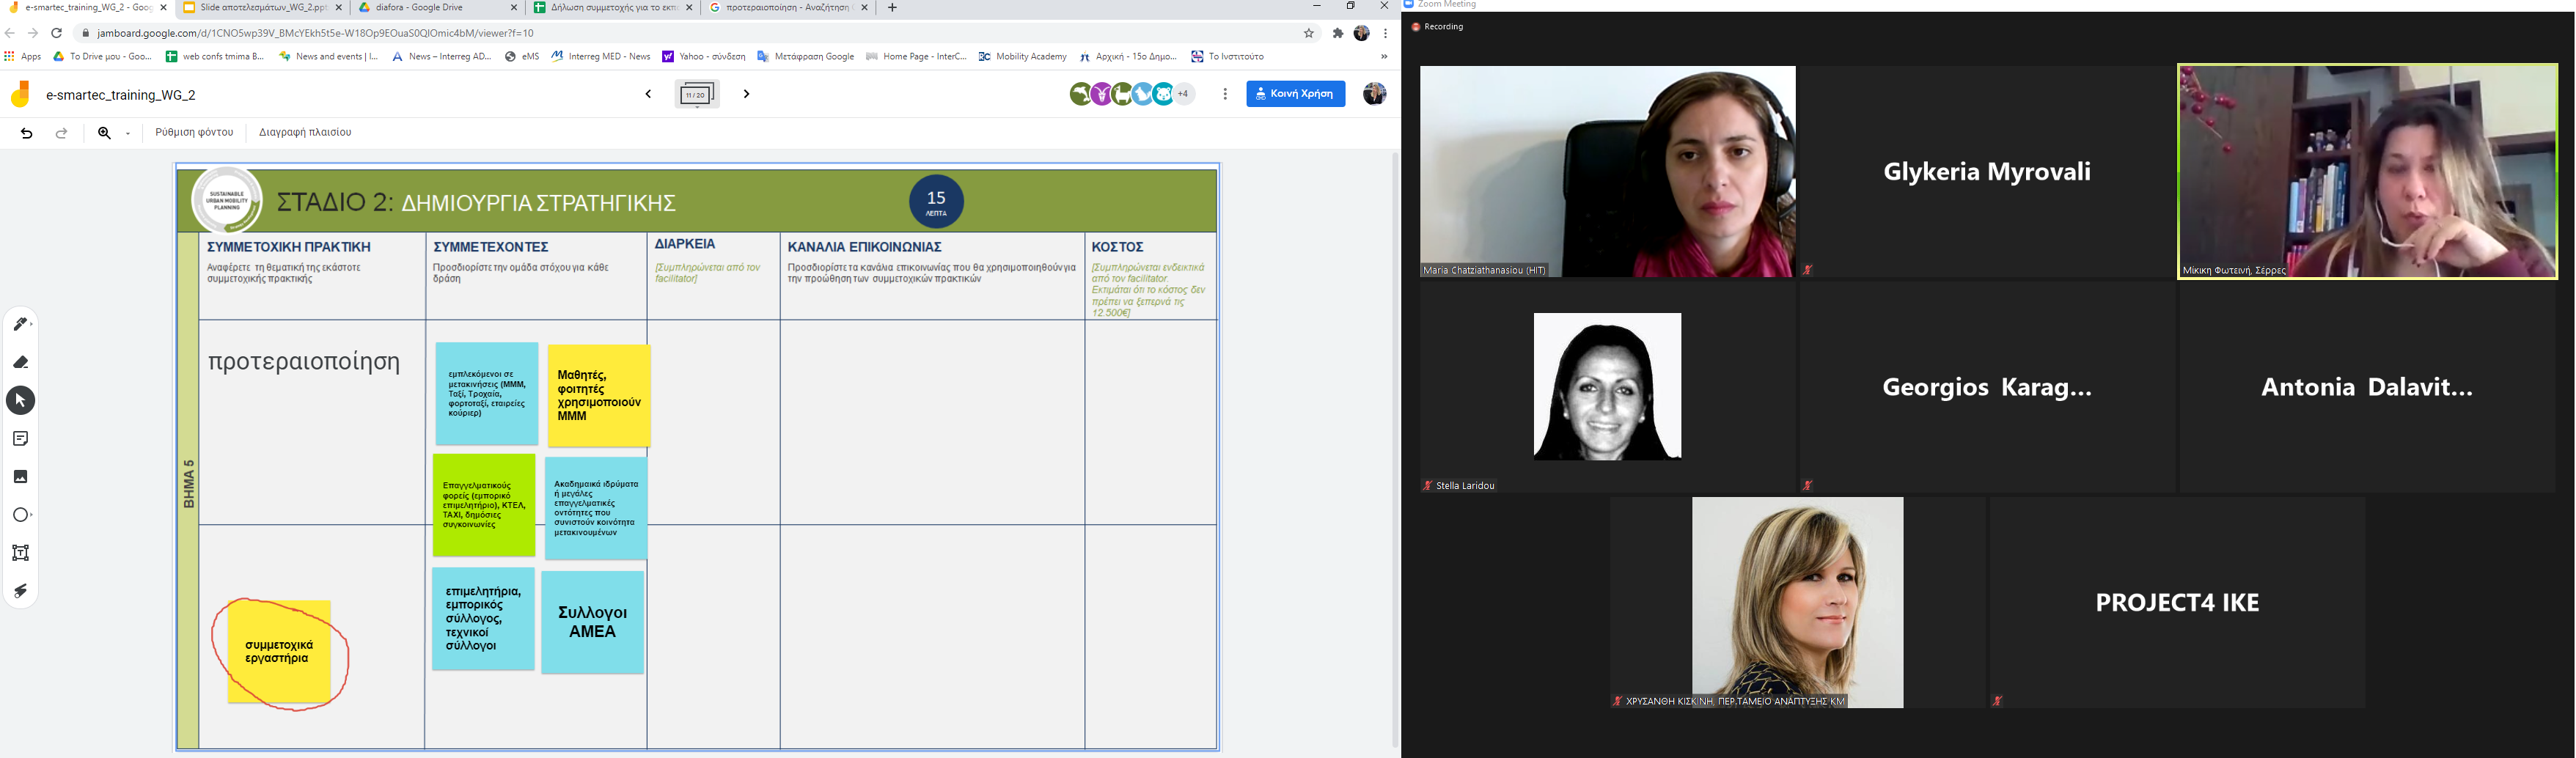
Task: Select the Text box tool
Action: [21, 553]
